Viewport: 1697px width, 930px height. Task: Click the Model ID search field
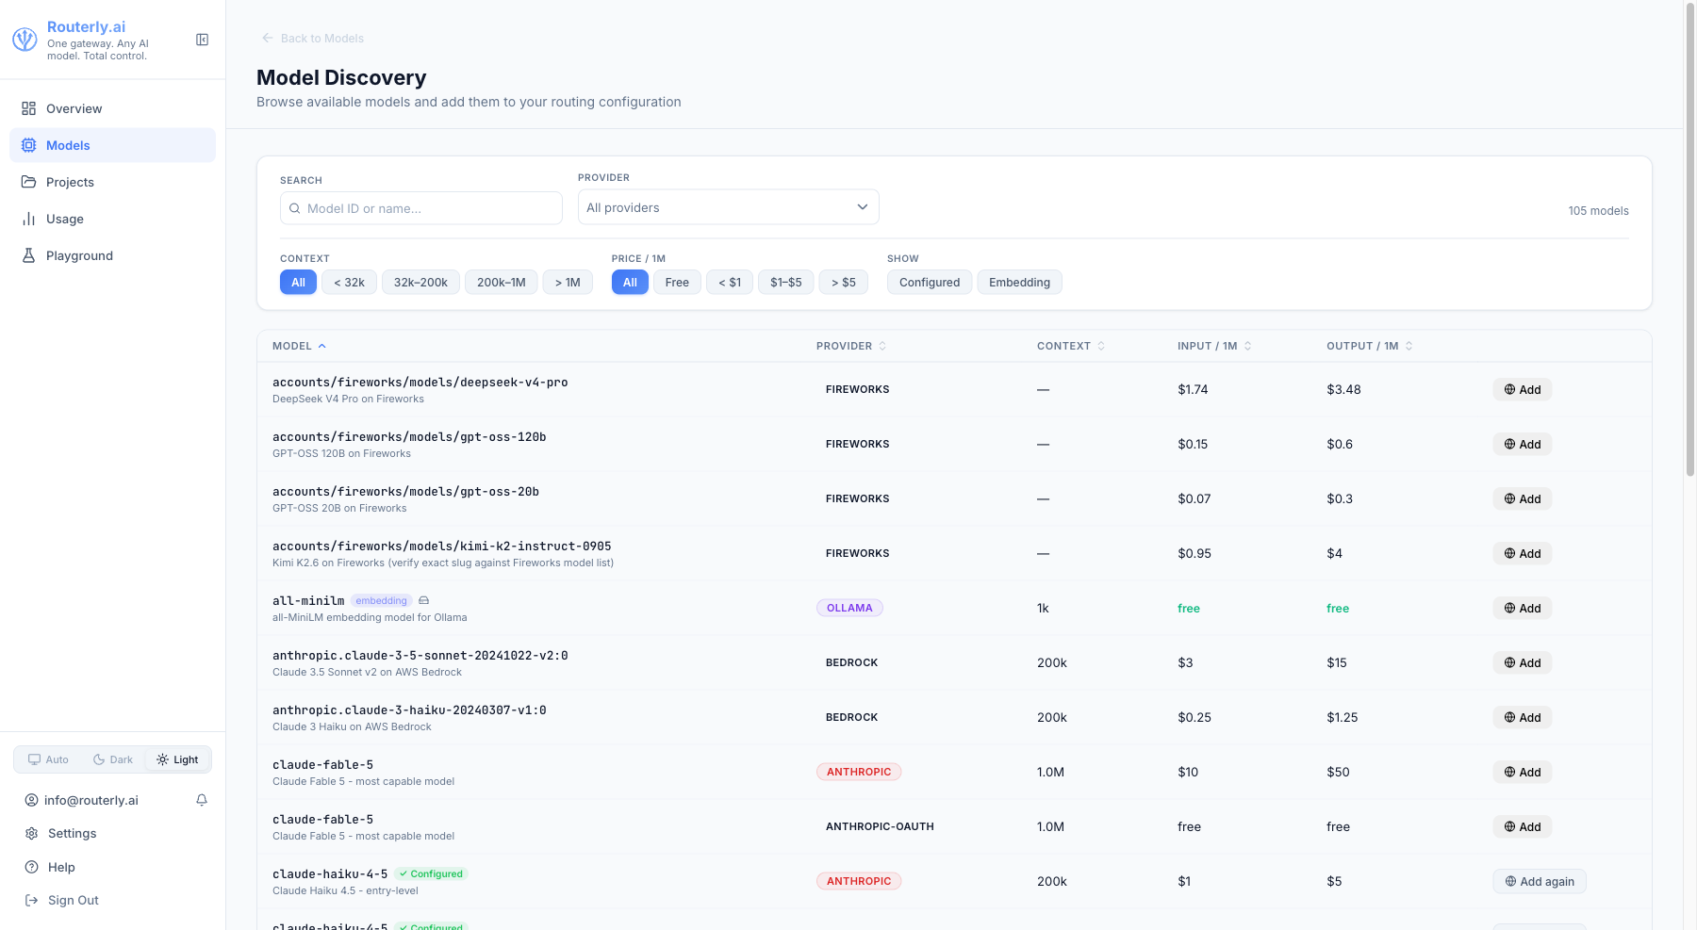421,208
